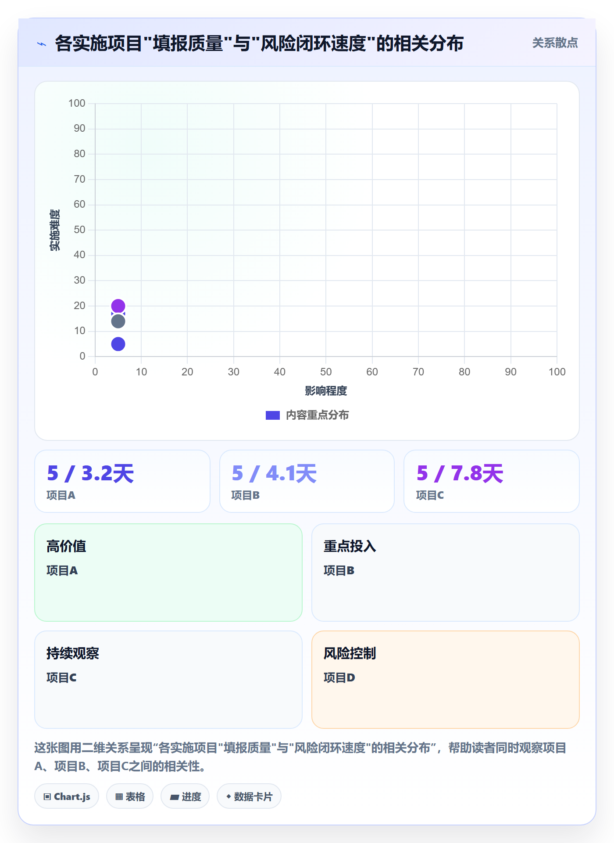Open the green 高价值 quadrant card
The width and height of the screenshot is (614, 843).
(168, 573)
